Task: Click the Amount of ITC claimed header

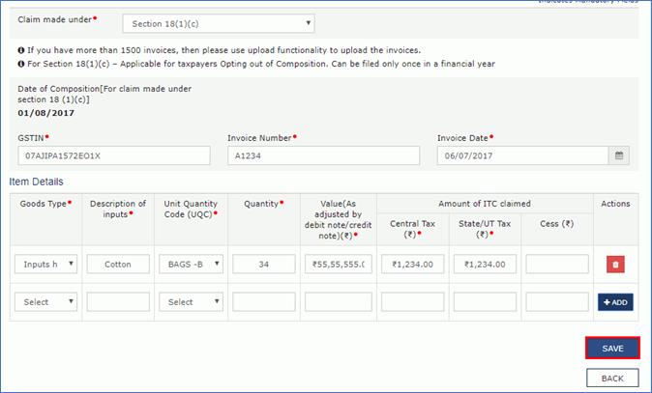Action: (x=485, y=204)
